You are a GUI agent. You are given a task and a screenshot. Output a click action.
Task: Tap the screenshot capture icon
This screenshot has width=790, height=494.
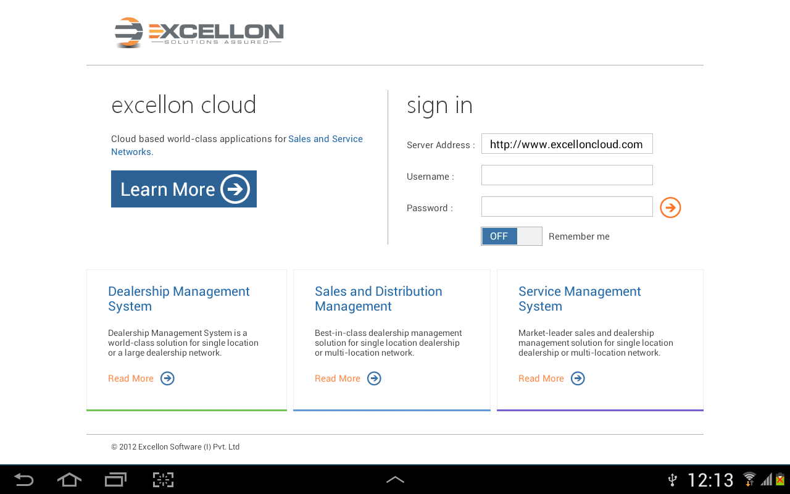pyautogui.click(x=163, y=480)
